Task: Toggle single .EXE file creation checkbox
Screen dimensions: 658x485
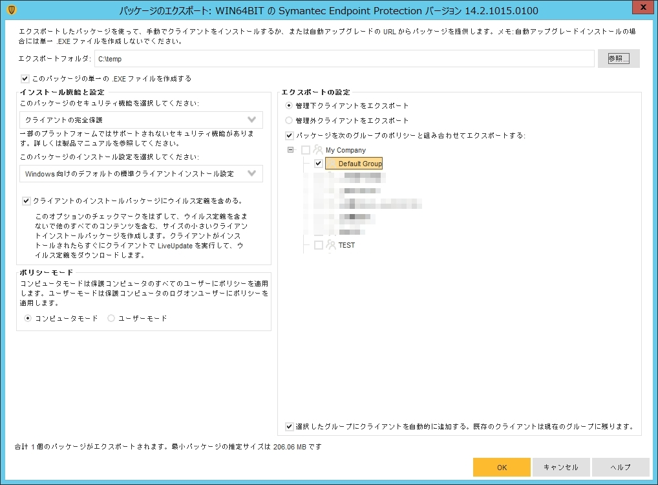Action: click(x=25, y=78)
